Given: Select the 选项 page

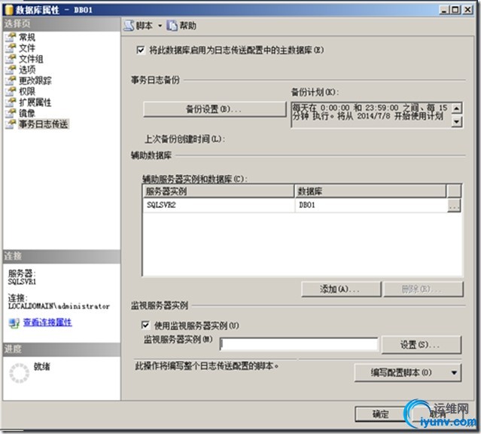Looking at the screenshot, I should coord(27,70).
